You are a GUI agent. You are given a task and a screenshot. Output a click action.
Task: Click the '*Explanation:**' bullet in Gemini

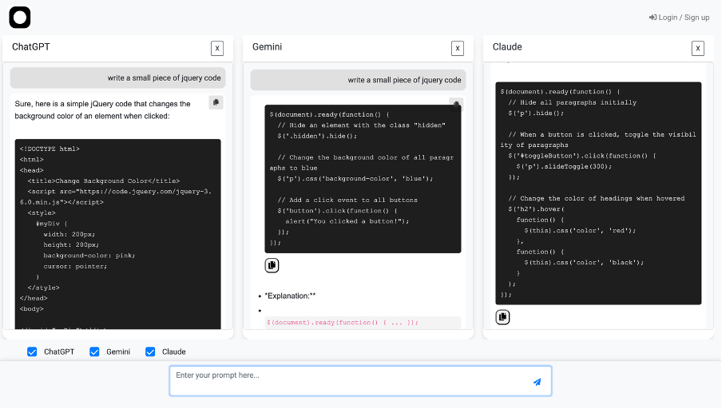[290, 296]
